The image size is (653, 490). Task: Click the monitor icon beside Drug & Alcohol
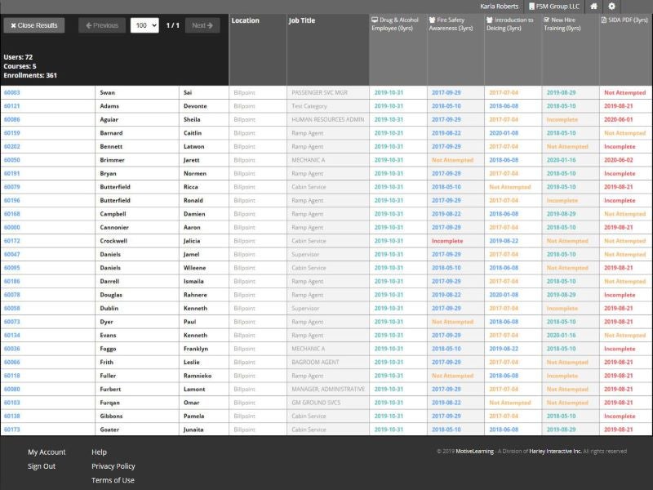[375, 20]
